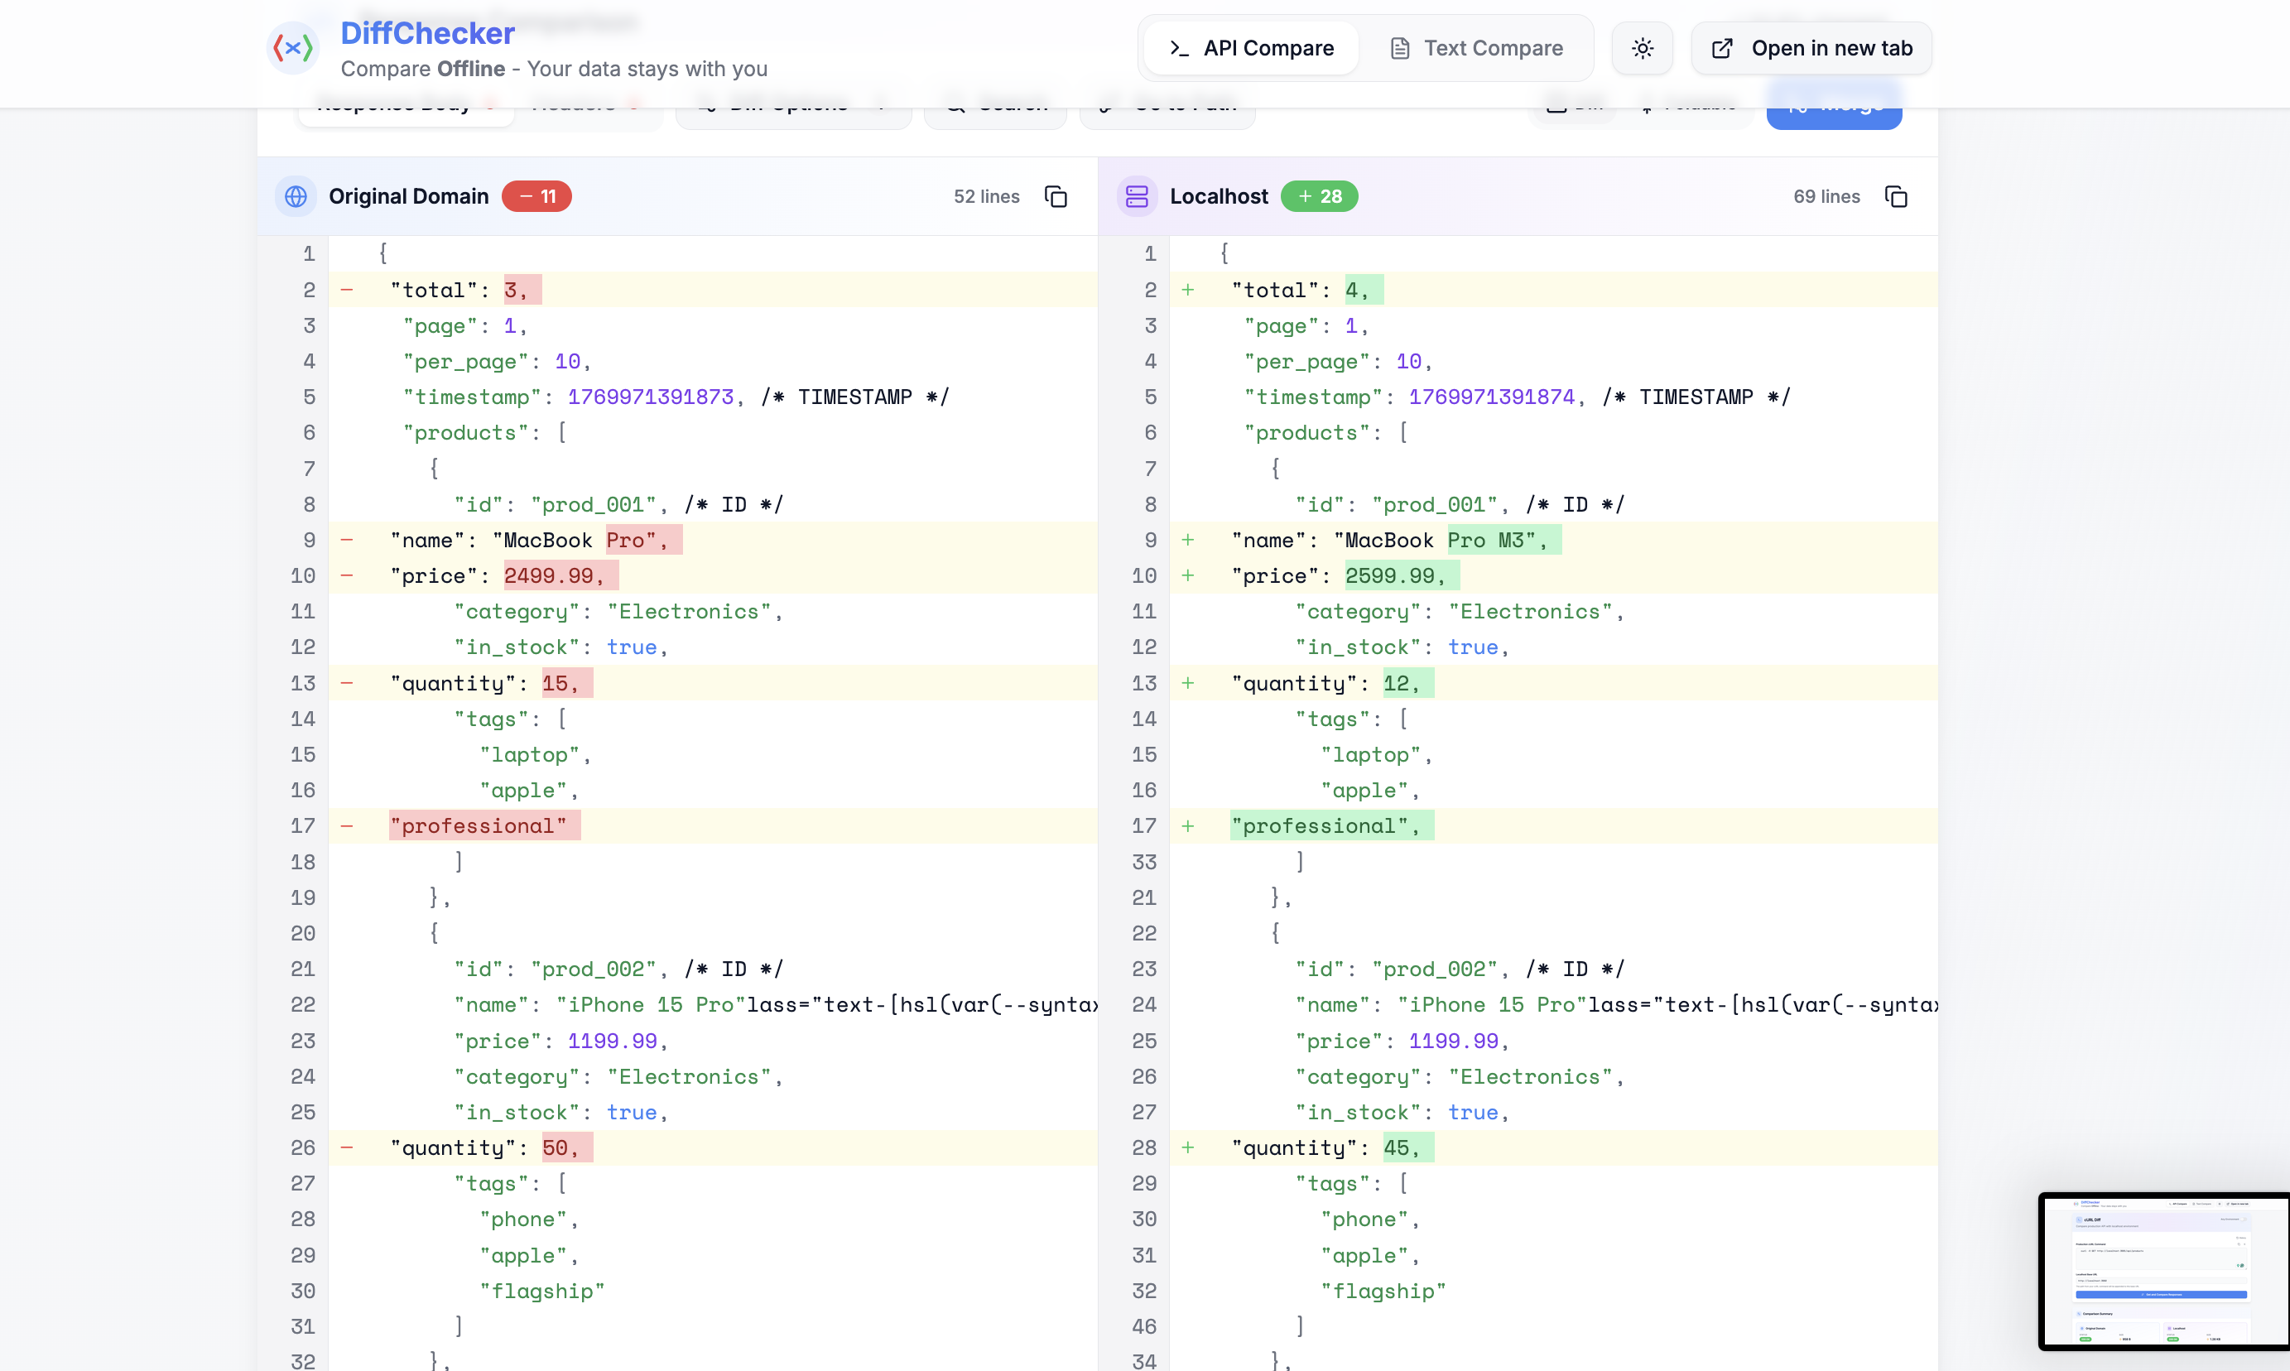Copy the Localhost panel contents

click(1897, 196)
